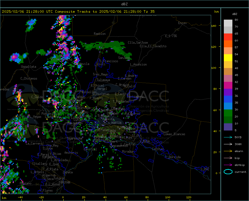This screenshot has height=201, width=249.
Task: Select the bright green 20 dBZ swatch
Action: coord(228,113)
